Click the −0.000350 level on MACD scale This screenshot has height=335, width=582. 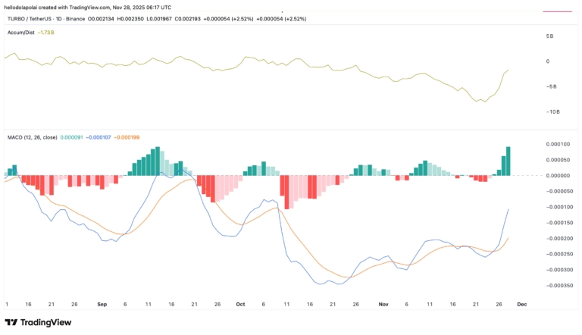click(557, 286)
